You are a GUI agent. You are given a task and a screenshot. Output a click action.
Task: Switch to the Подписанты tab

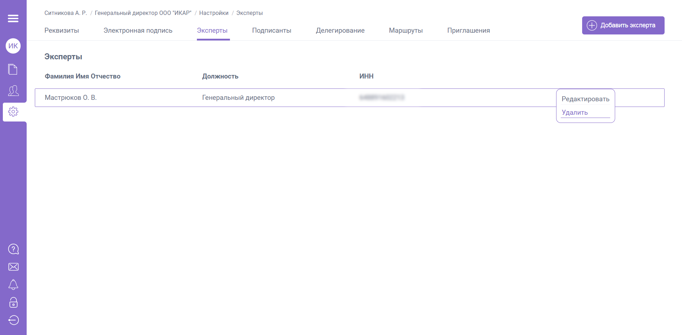pyautogui.click(x=272, y=31)
